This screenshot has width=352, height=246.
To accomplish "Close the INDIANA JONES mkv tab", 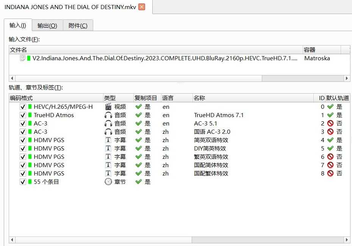I will tap(142, 7).
